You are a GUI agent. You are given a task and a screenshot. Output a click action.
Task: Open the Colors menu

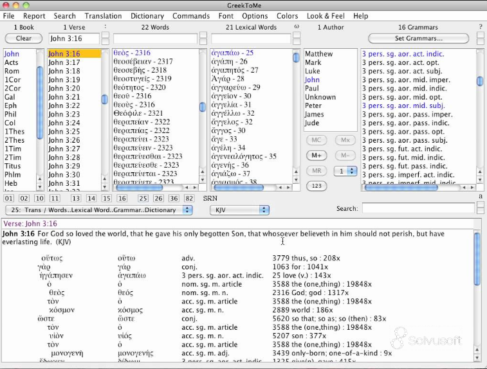[x=288, y=16]
